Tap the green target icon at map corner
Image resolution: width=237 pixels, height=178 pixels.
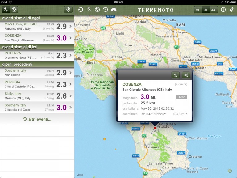[x=230, y=171]
